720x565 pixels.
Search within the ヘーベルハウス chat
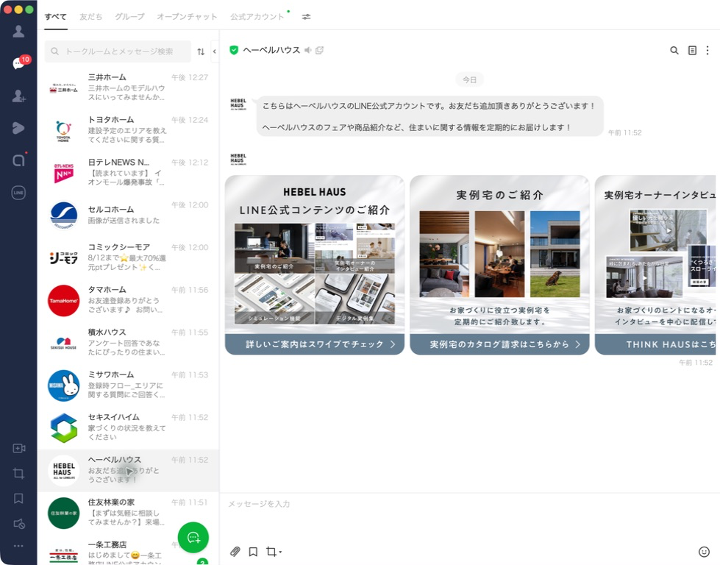click(674, 51)
